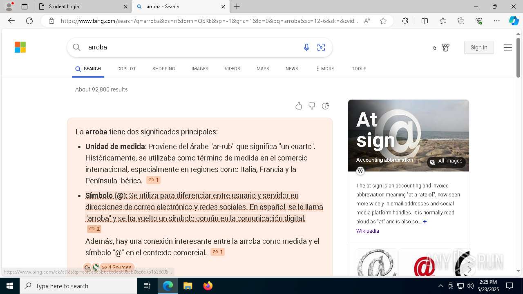Like the answer with thumbs up

[299, 106]
